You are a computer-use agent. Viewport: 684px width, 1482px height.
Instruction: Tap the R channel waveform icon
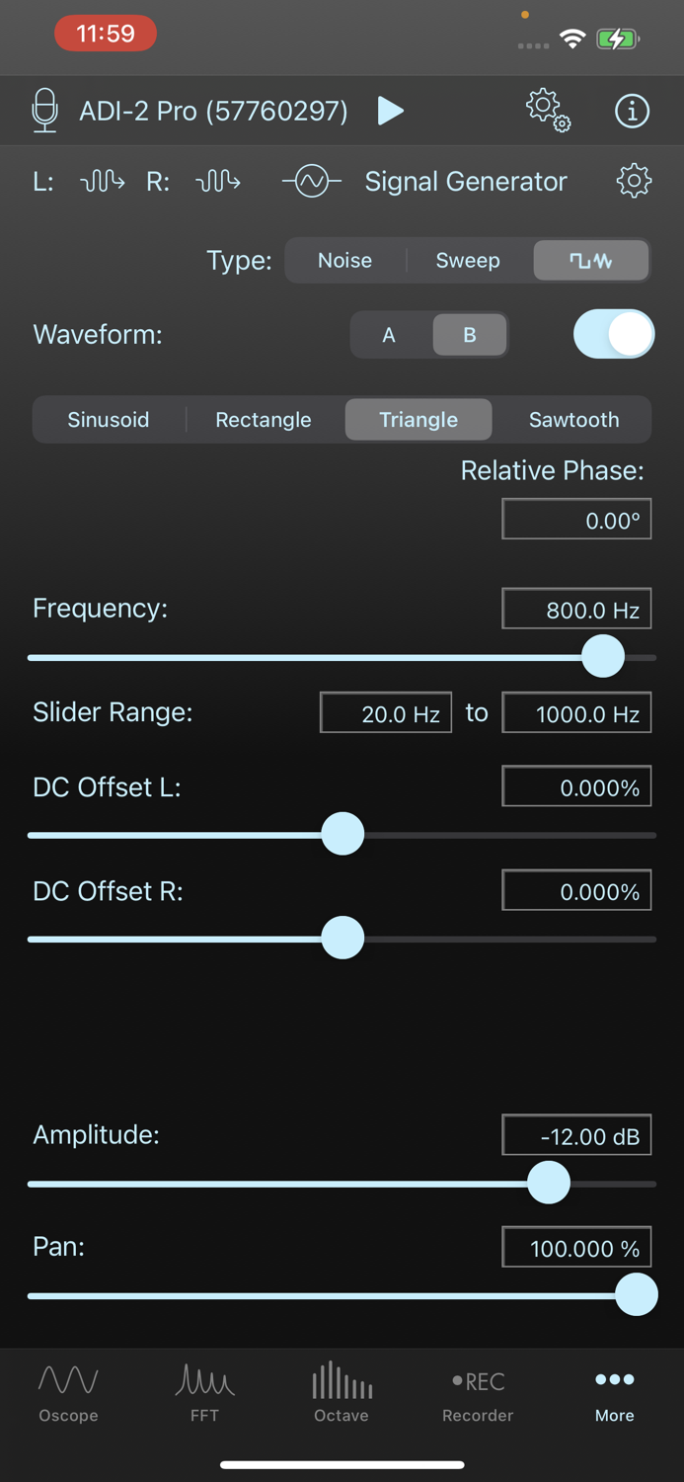click(218, 181)
